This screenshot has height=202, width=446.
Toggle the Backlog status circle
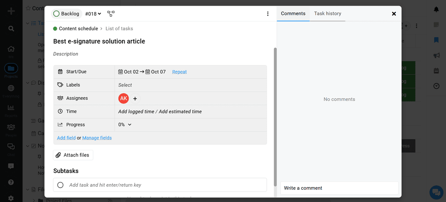[56, 14]
